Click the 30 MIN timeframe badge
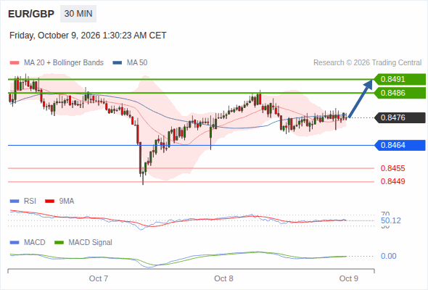Viewport: 428px width, 290px height. [x=78, y=14]
